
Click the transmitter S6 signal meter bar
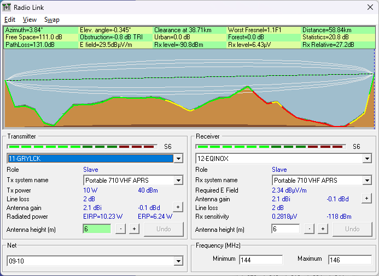(82, 147)
